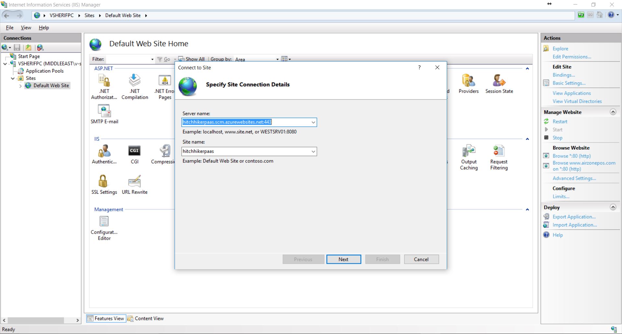Open the File menu
This screenshot has width=622, height=334.
pyautogui.click(x=10, y=28)
